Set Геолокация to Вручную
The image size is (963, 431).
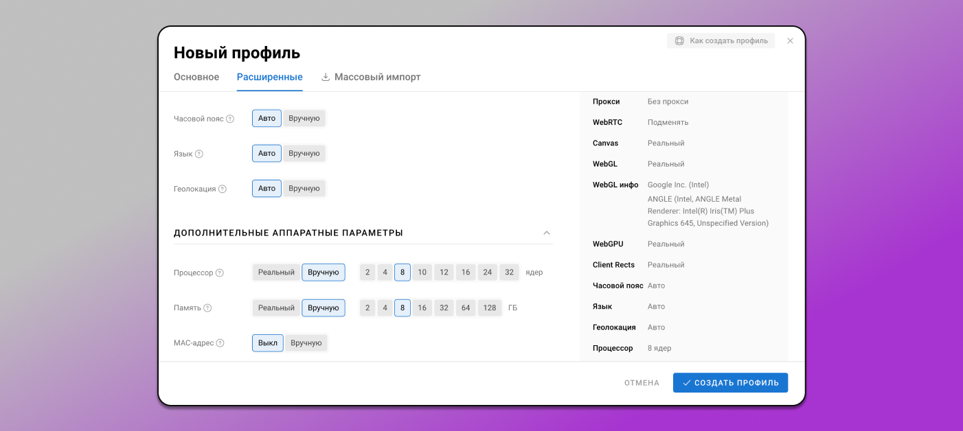[x=304, y=188]
